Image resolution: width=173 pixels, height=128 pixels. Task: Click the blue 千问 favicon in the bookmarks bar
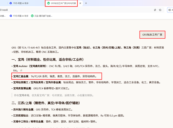tap(11, 16)
